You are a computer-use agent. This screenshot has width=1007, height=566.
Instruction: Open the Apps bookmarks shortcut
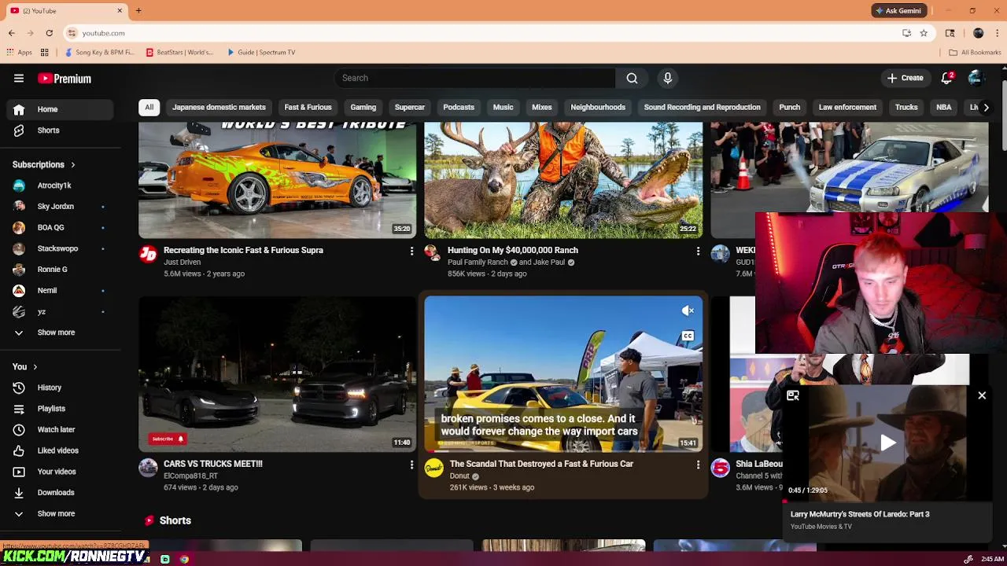pyautogui.click(x=20, y=52)
